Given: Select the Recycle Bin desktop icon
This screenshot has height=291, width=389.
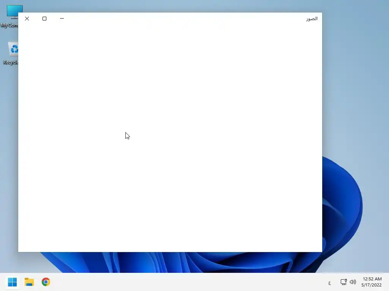Looking at the screenshot, I should (x=11, y=53).
